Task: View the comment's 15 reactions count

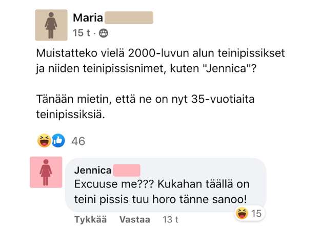Action: pyautogui.click(x=256, y=213)
